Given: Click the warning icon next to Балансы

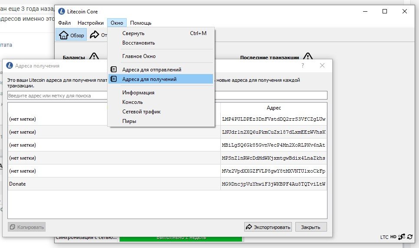Looking at the screenshot, I should [94, 57].
